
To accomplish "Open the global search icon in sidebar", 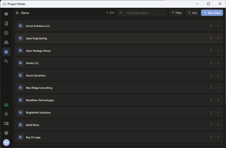I will click(x=6, y=61).
